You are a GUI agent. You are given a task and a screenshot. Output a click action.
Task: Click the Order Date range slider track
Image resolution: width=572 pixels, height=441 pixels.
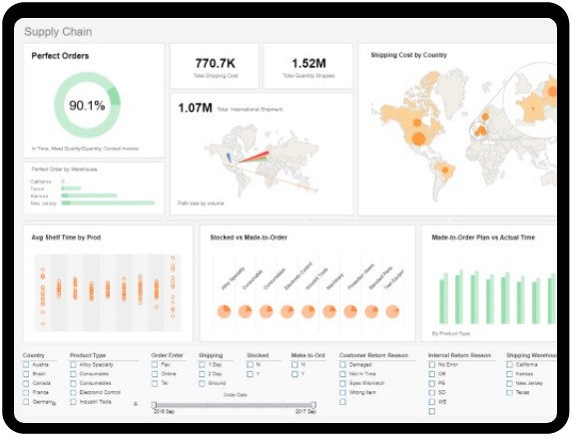tap(234, 405)
